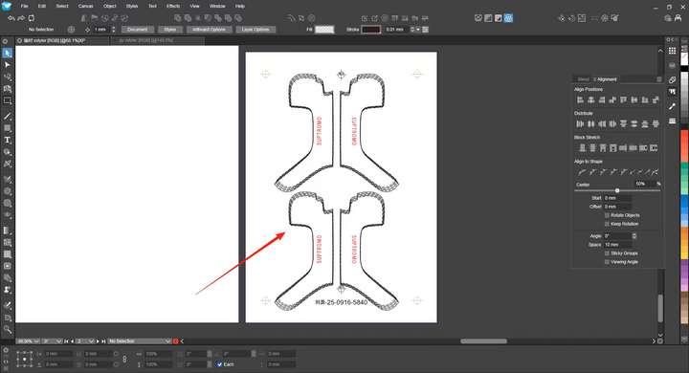Image resolution: width=689 pixels, height=373 pixels.
Task: Click the Undo arrow icon
Action: (11, 18)
